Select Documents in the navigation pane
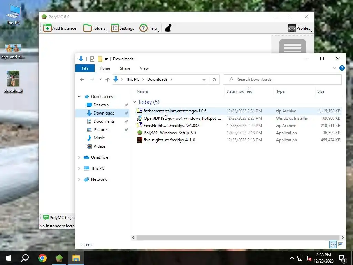Viewport: 353px width, 265px height. click(x=104, y=121)
